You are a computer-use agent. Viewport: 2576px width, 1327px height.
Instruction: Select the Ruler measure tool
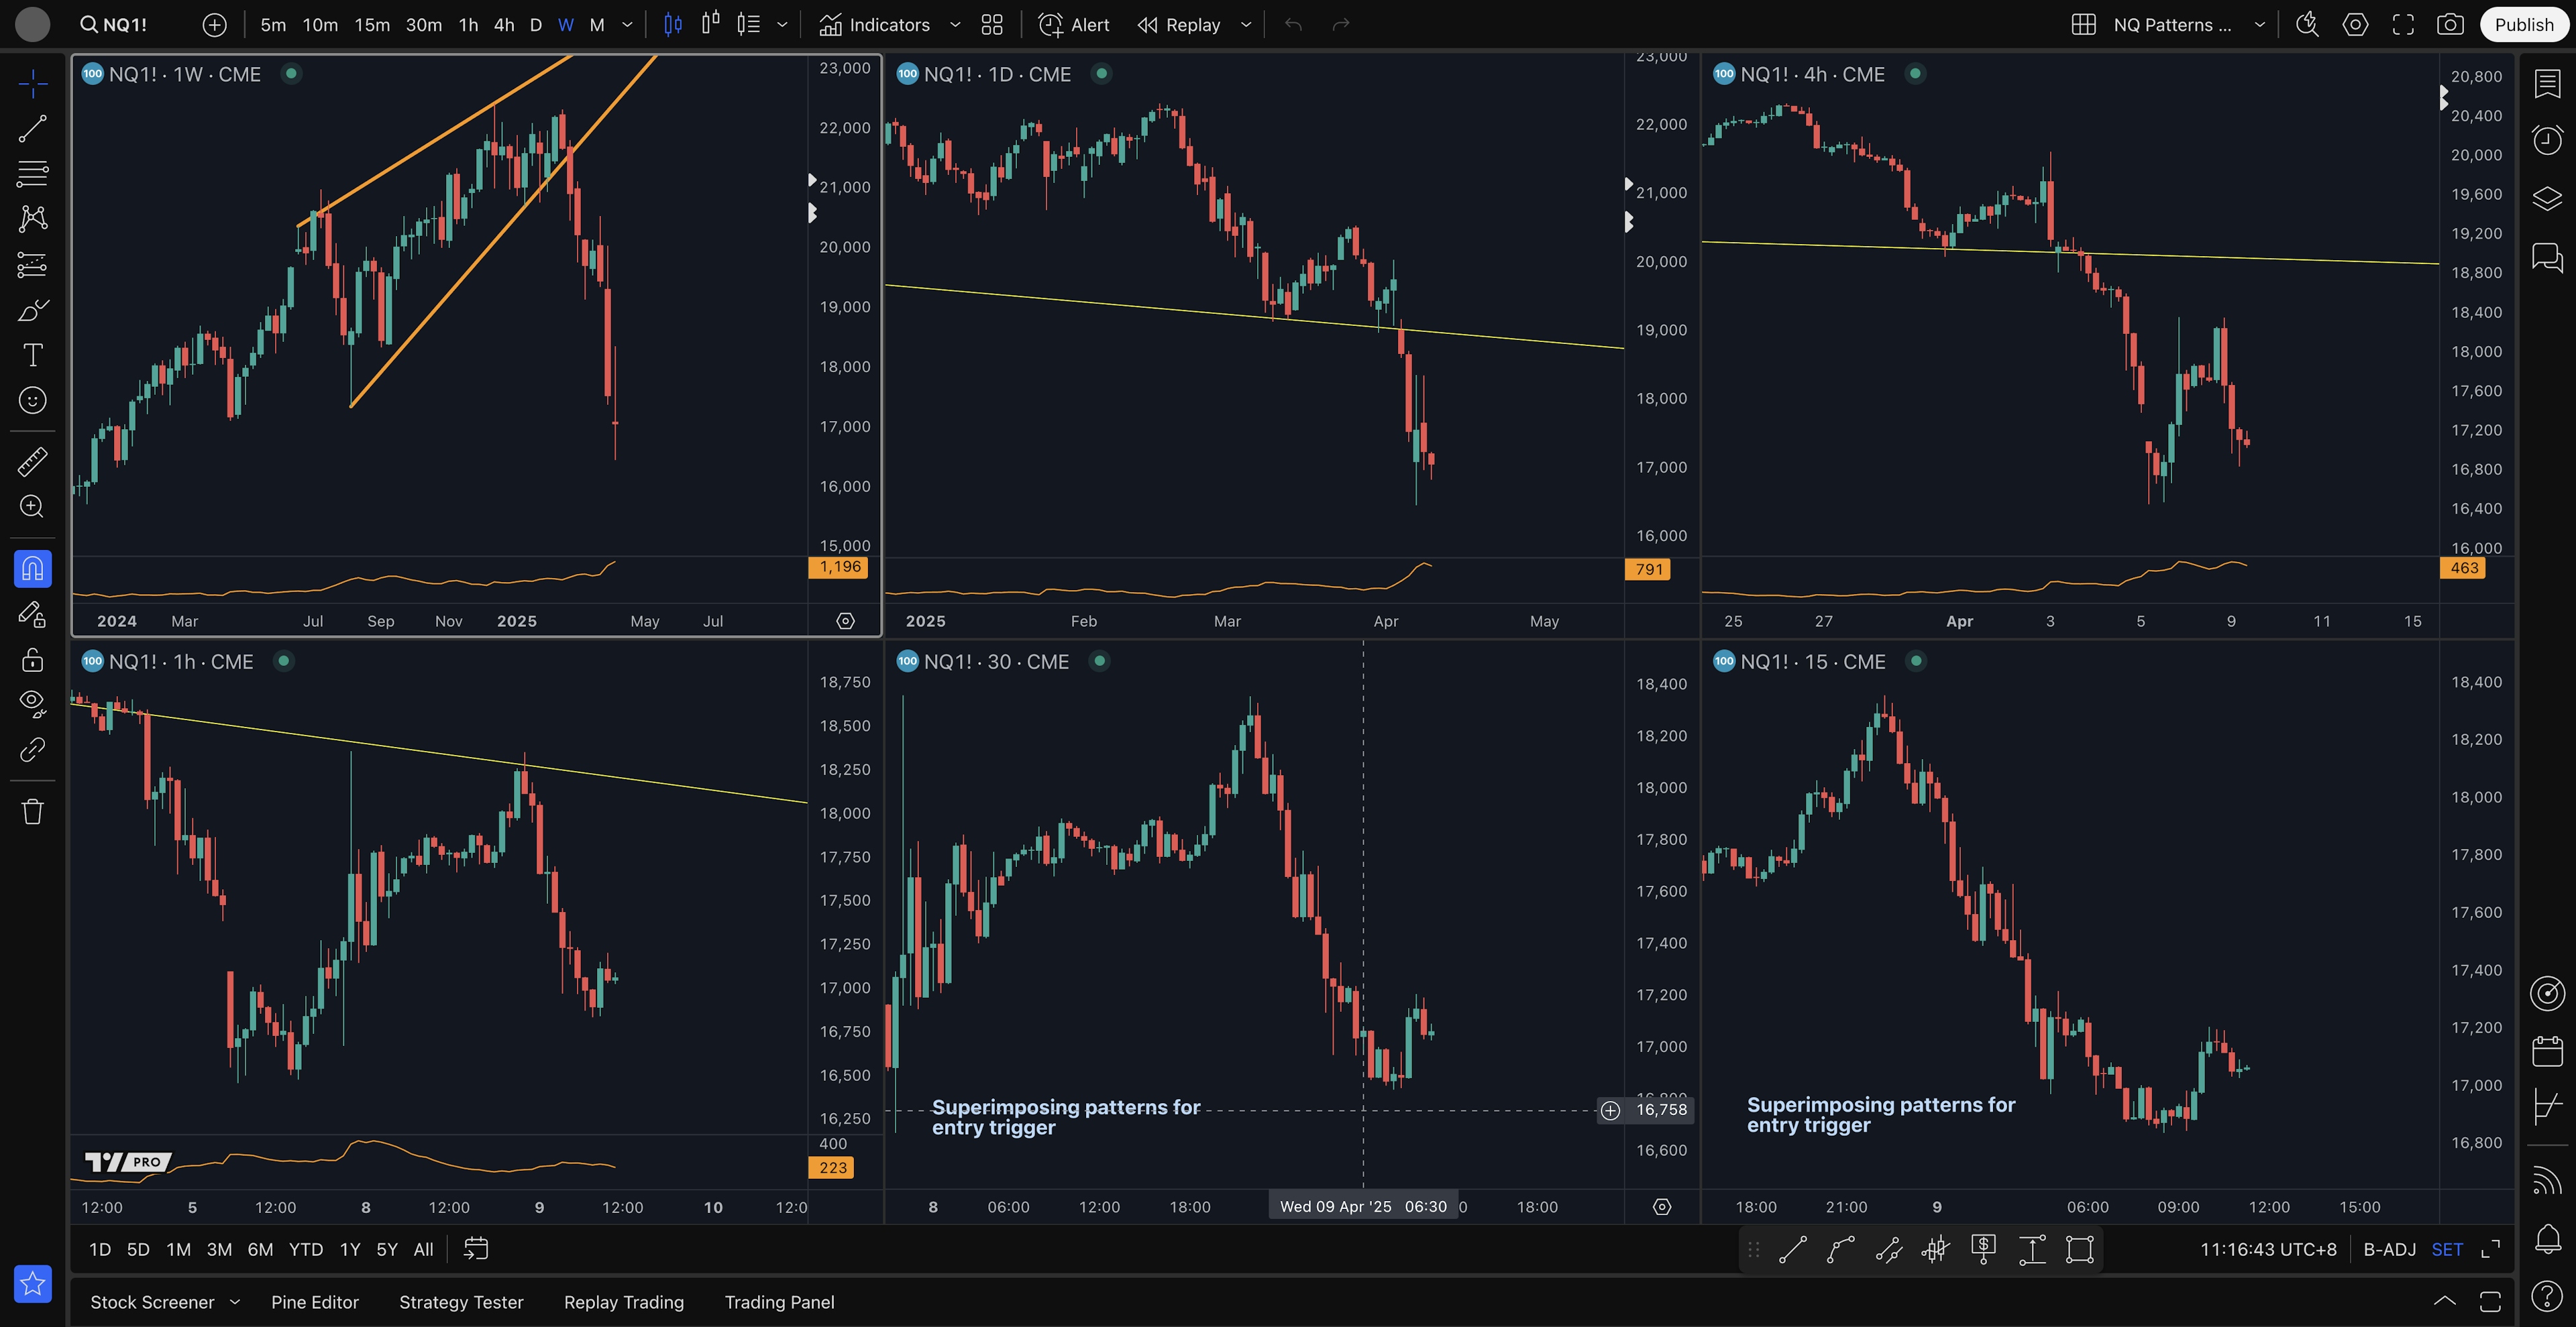point(32,461)
